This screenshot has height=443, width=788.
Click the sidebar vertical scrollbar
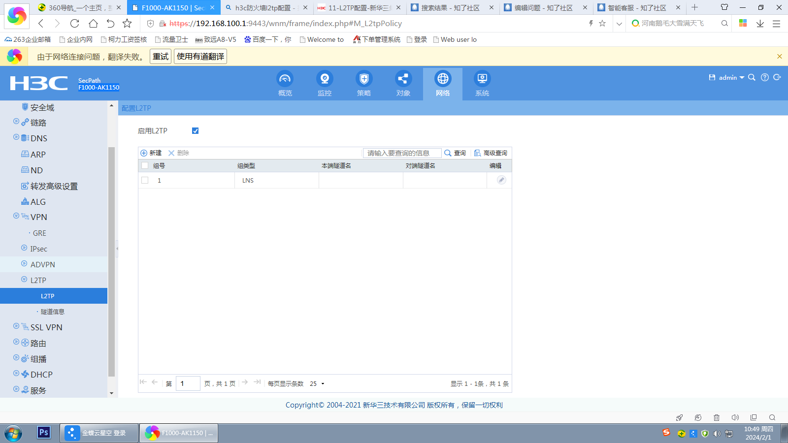tap(111, 261)
